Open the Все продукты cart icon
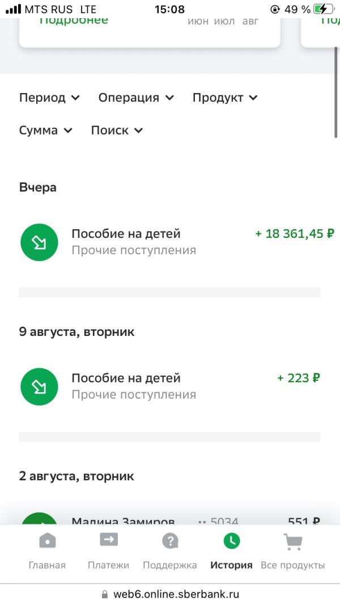The image size is (340, 605). pyautogui.click(x=292, y=542)
